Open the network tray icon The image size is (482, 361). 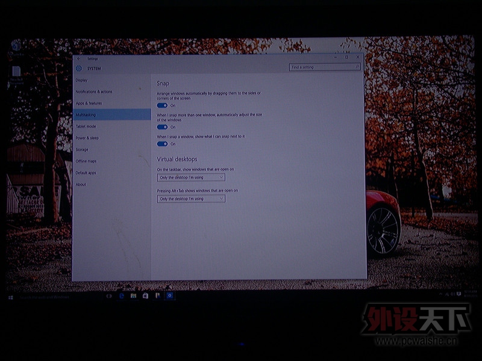[447, 294]
